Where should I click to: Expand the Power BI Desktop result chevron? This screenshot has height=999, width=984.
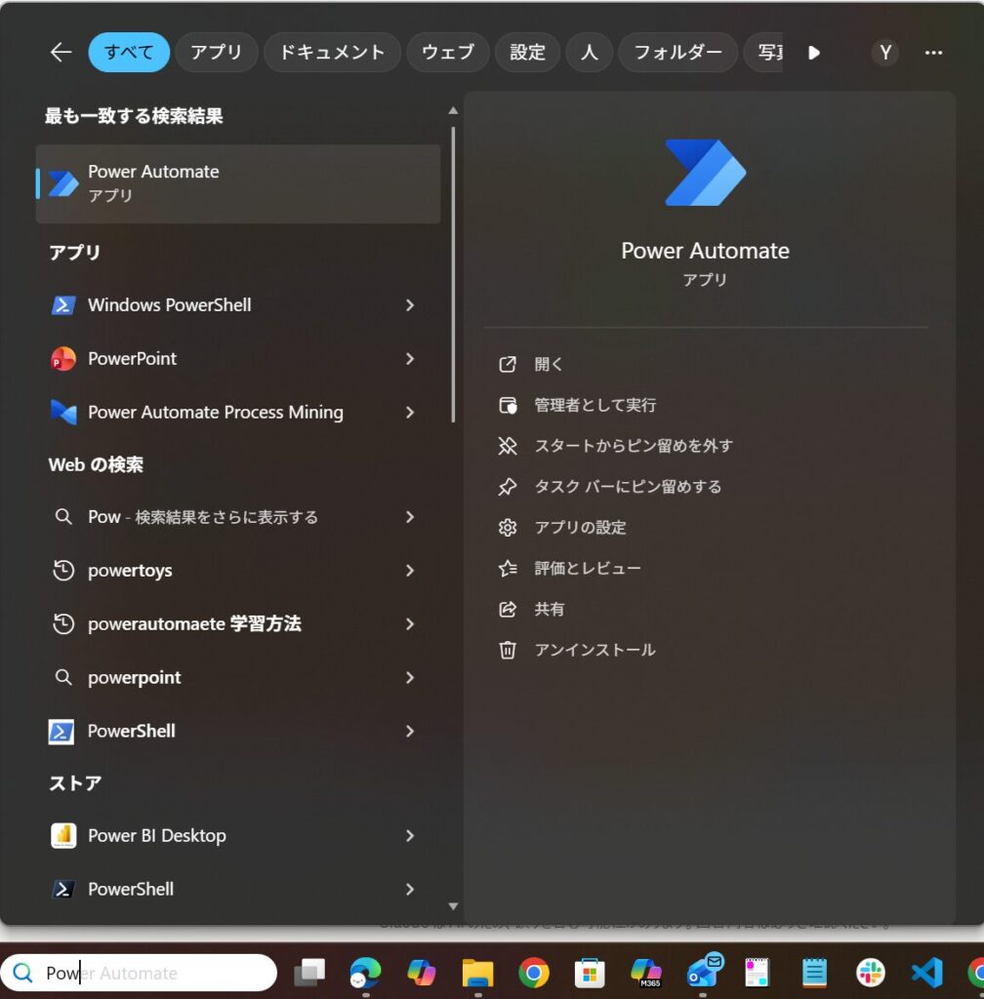410,836
